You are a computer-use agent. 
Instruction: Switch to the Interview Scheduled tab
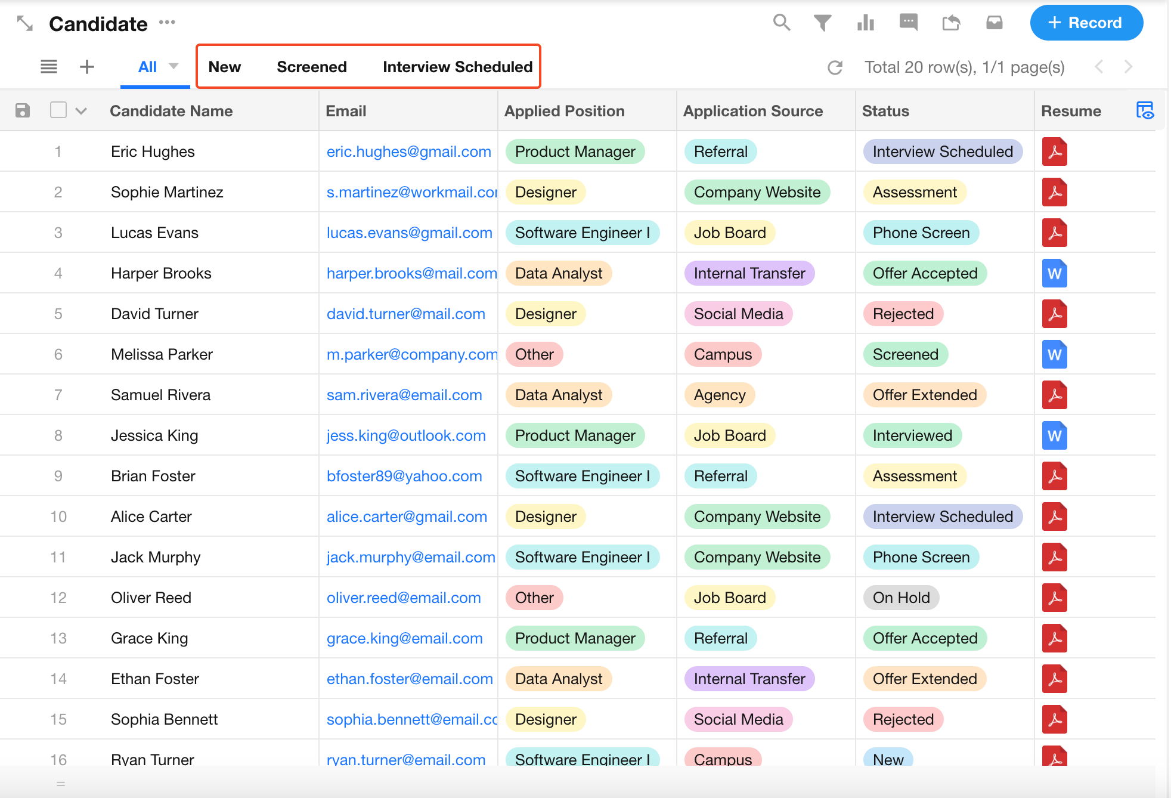pyautogui.click(x=458, y=67)
